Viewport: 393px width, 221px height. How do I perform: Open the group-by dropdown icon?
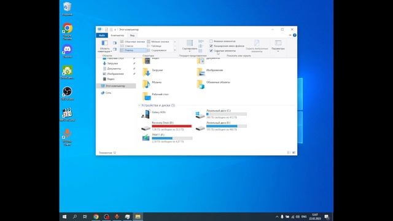pos(201,41)
